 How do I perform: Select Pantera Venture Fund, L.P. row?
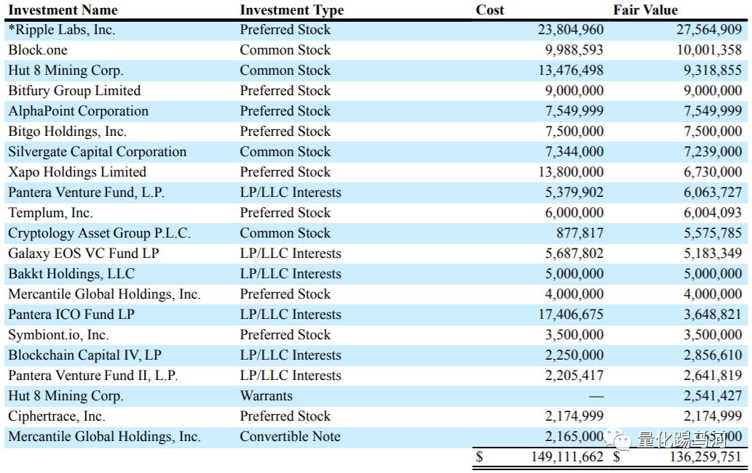click(x=376, y=193)
